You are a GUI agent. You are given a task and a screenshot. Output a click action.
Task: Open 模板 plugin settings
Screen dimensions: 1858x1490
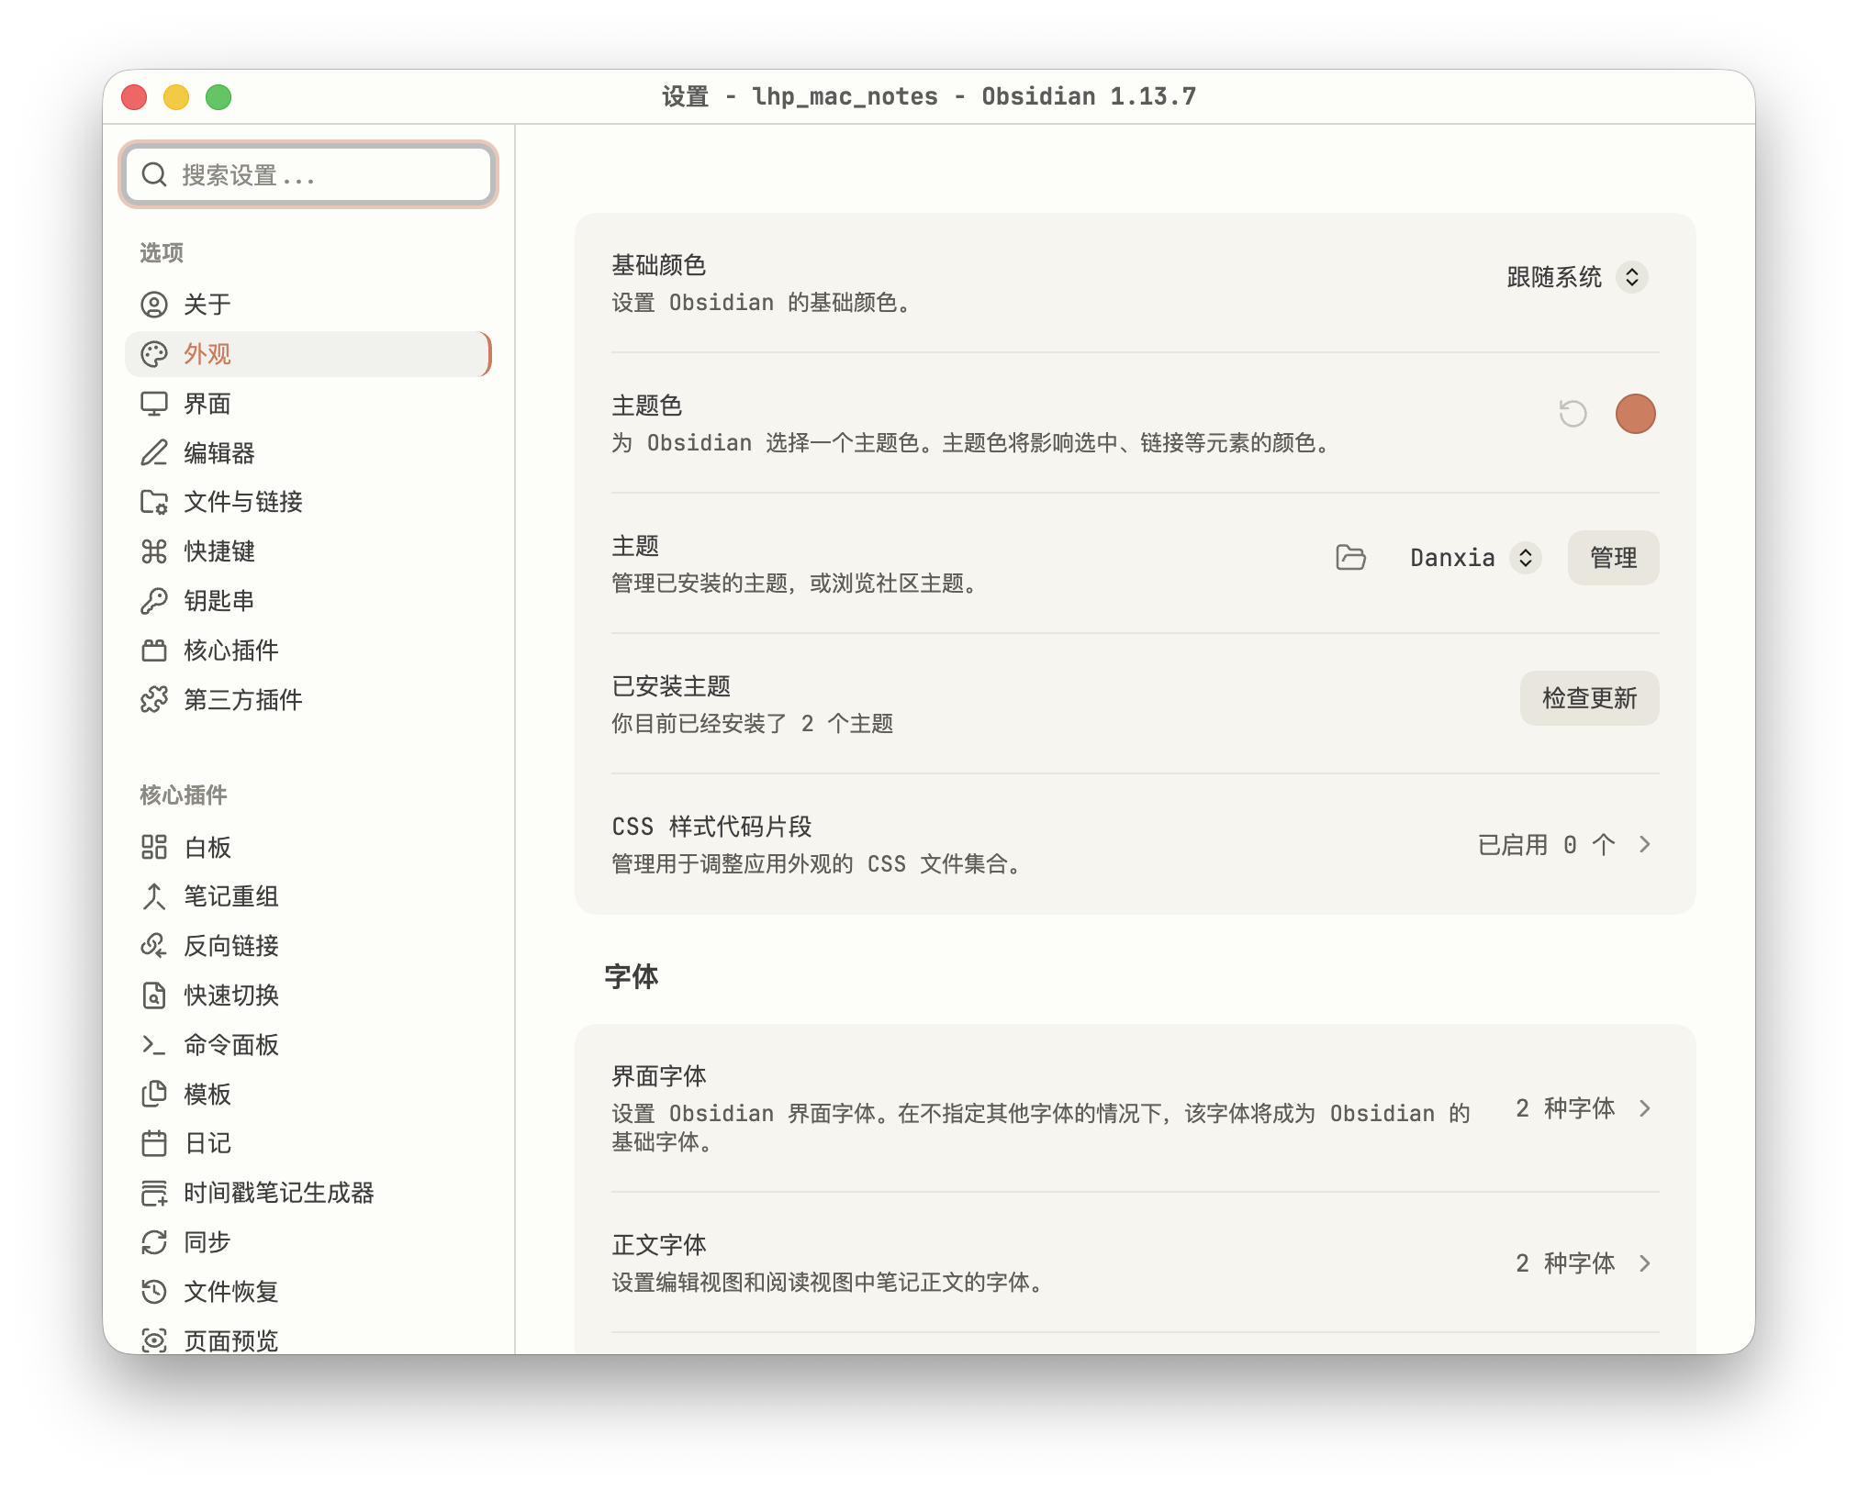[x=308, y=1094]
